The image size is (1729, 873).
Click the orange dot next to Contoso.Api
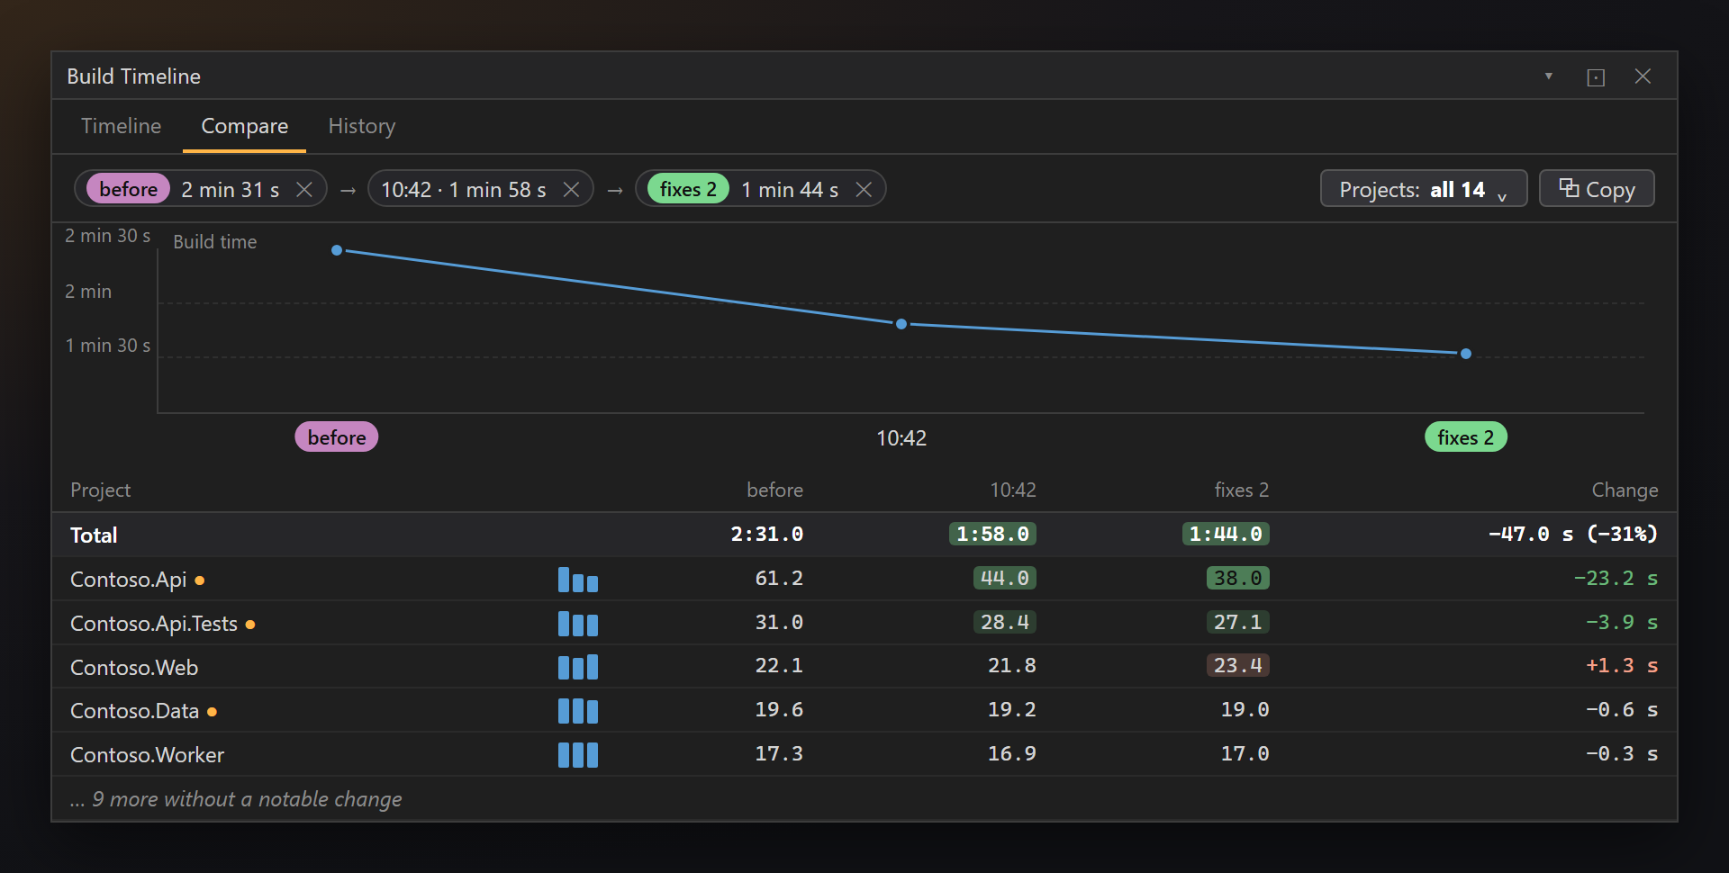200,580
